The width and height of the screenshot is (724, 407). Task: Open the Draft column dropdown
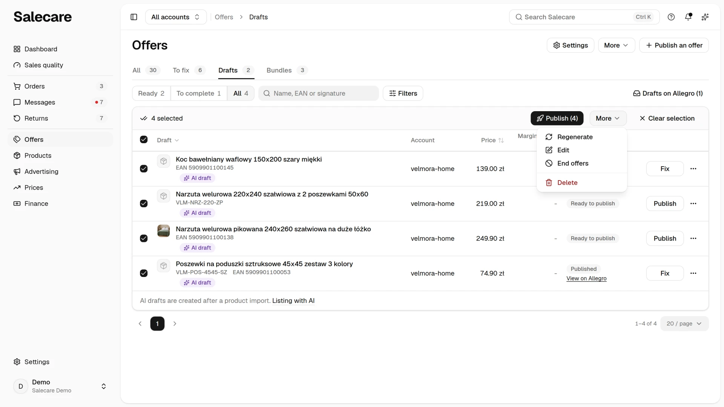point(168,140)
